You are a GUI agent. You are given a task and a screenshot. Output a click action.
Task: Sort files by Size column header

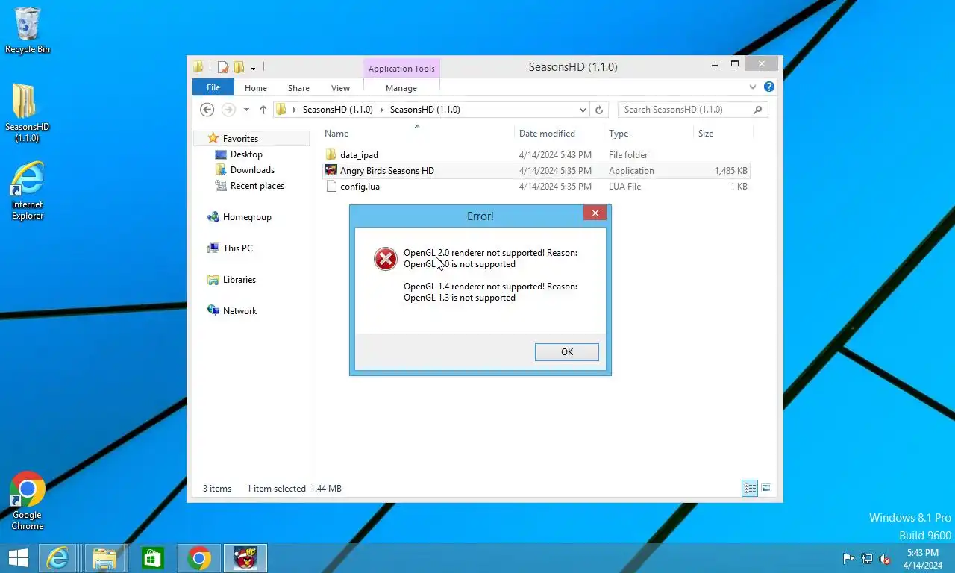click(723, 134)
